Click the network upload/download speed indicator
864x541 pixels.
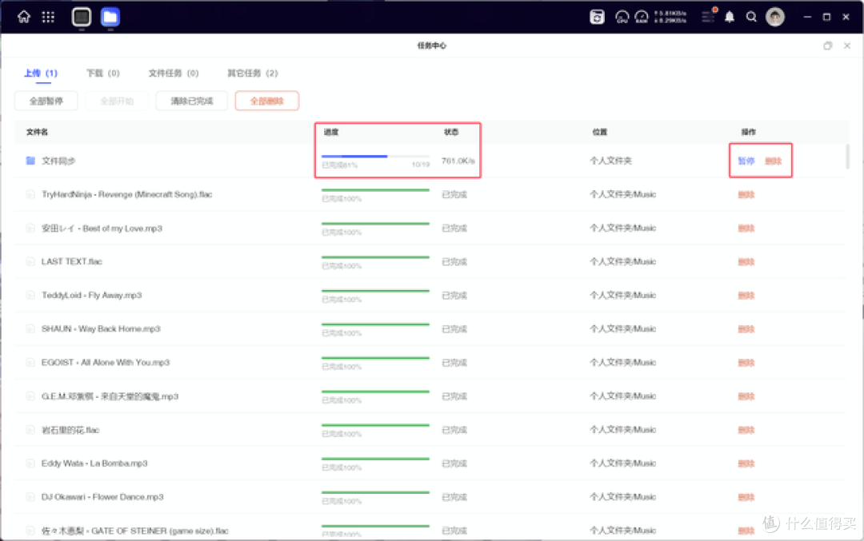point(670,17)
